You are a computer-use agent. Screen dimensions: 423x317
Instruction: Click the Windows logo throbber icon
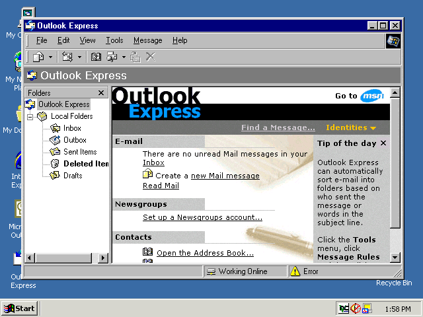click(x=393, y=41)
